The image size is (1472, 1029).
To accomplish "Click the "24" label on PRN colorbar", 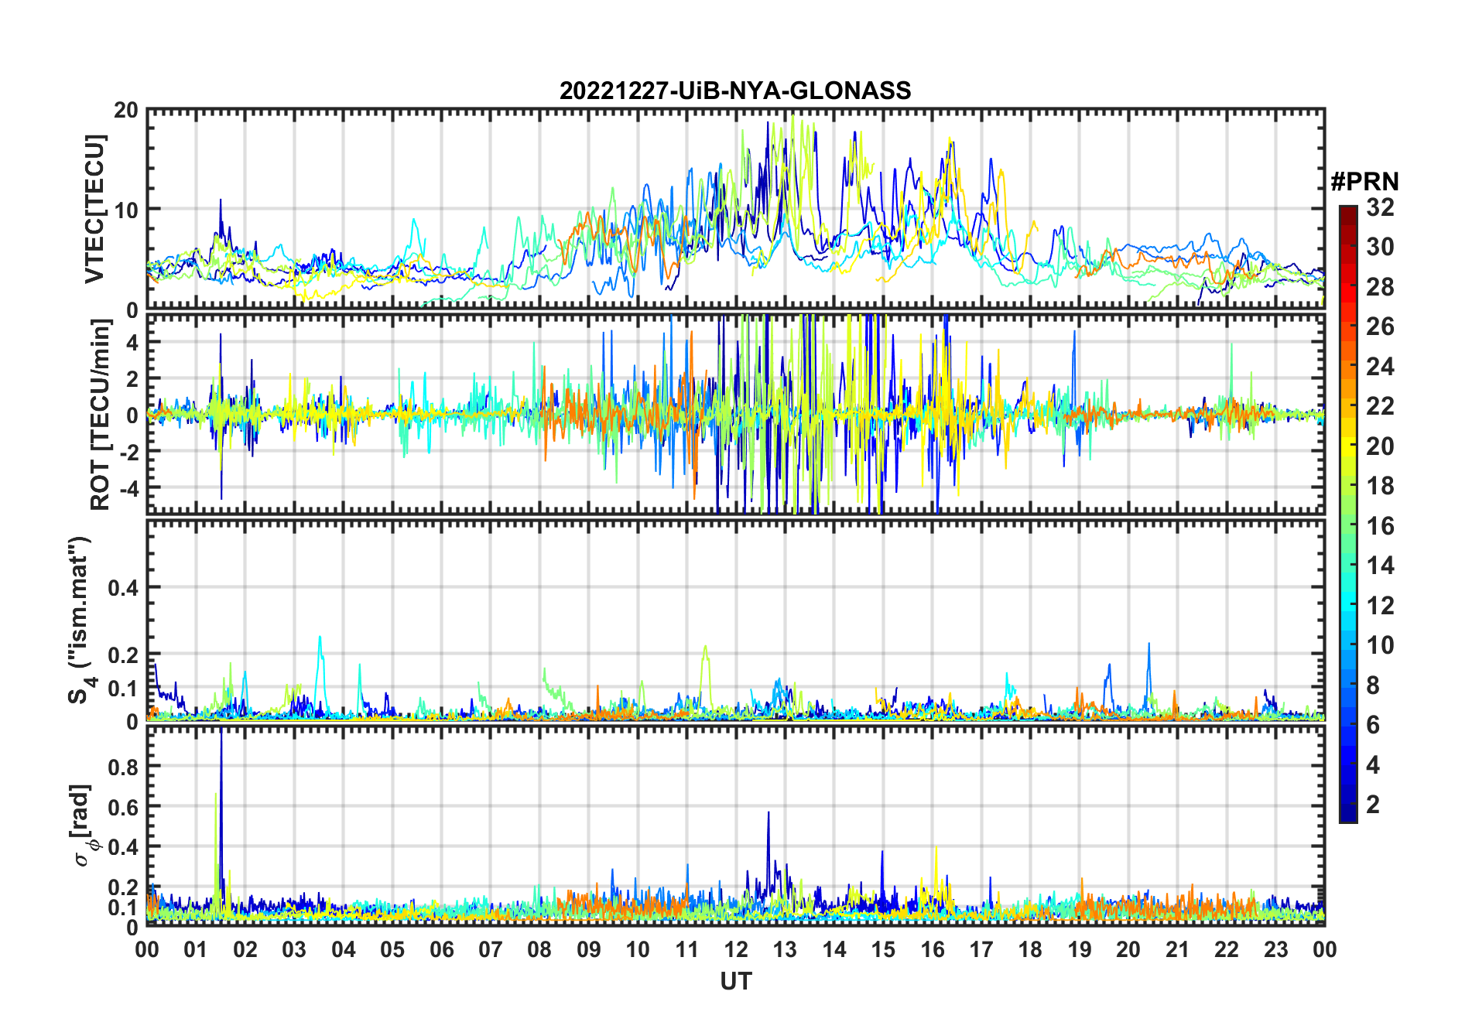I will 1380,367.
